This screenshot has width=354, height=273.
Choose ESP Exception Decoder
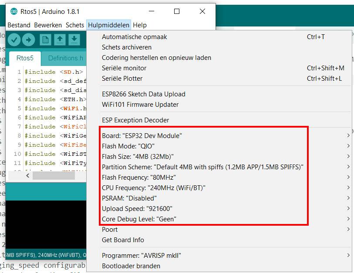[x=135, y=120]
